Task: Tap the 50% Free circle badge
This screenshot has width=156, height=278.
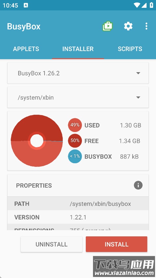Action: point(75,140)
